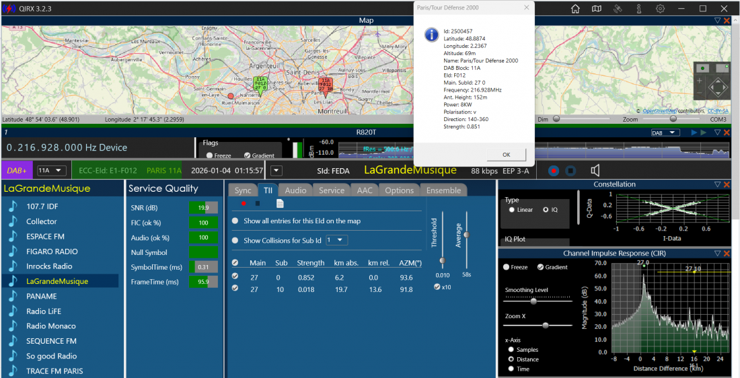Open the CC-BY-SA license link
Viewport: 740px width, 378px height.
(x=718, y=111)
